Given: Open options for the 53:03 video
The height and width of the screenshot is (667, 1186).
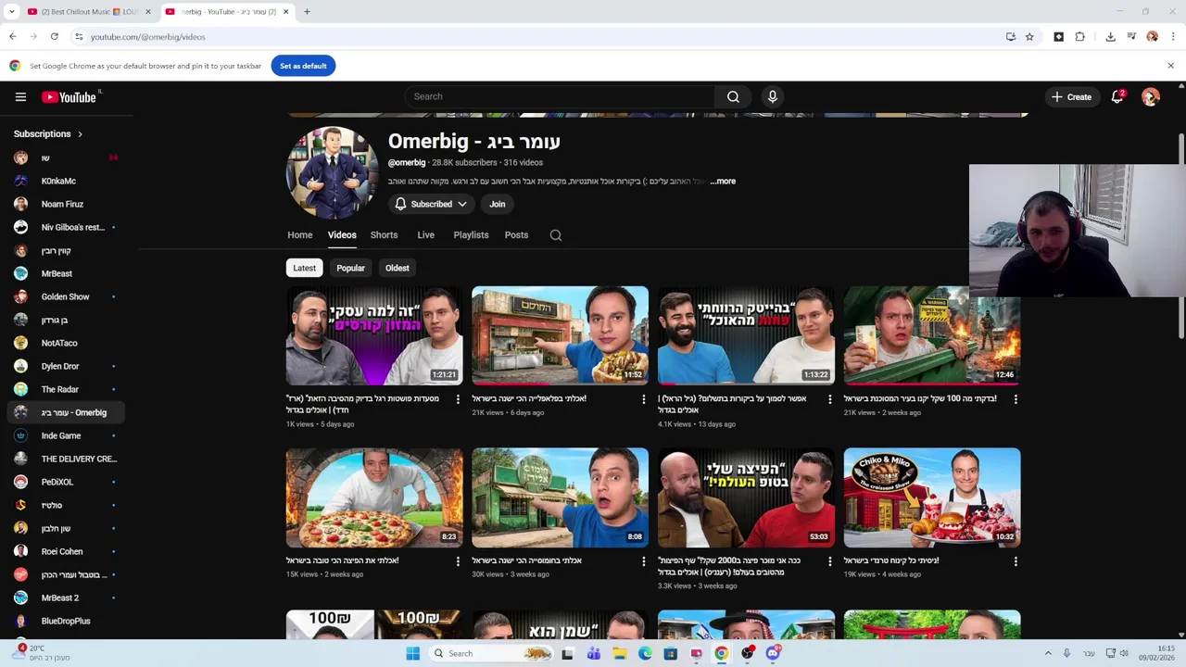Looking at the screenshot, I should click(x=829, y=561).
